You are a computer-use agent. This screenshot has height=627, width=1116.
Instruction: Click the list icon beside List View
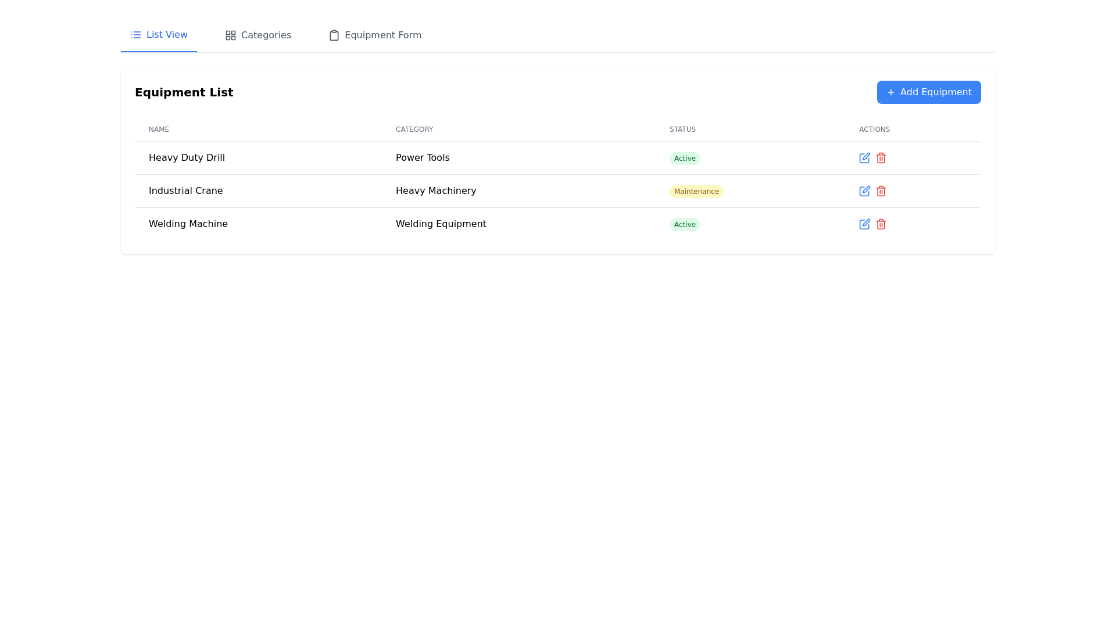(x=135, y=34)
